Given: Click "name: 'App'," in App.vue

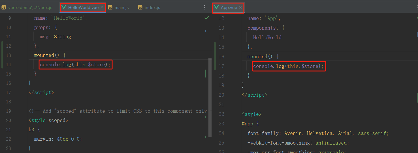Looking at the screenshot, I should 264,18.
